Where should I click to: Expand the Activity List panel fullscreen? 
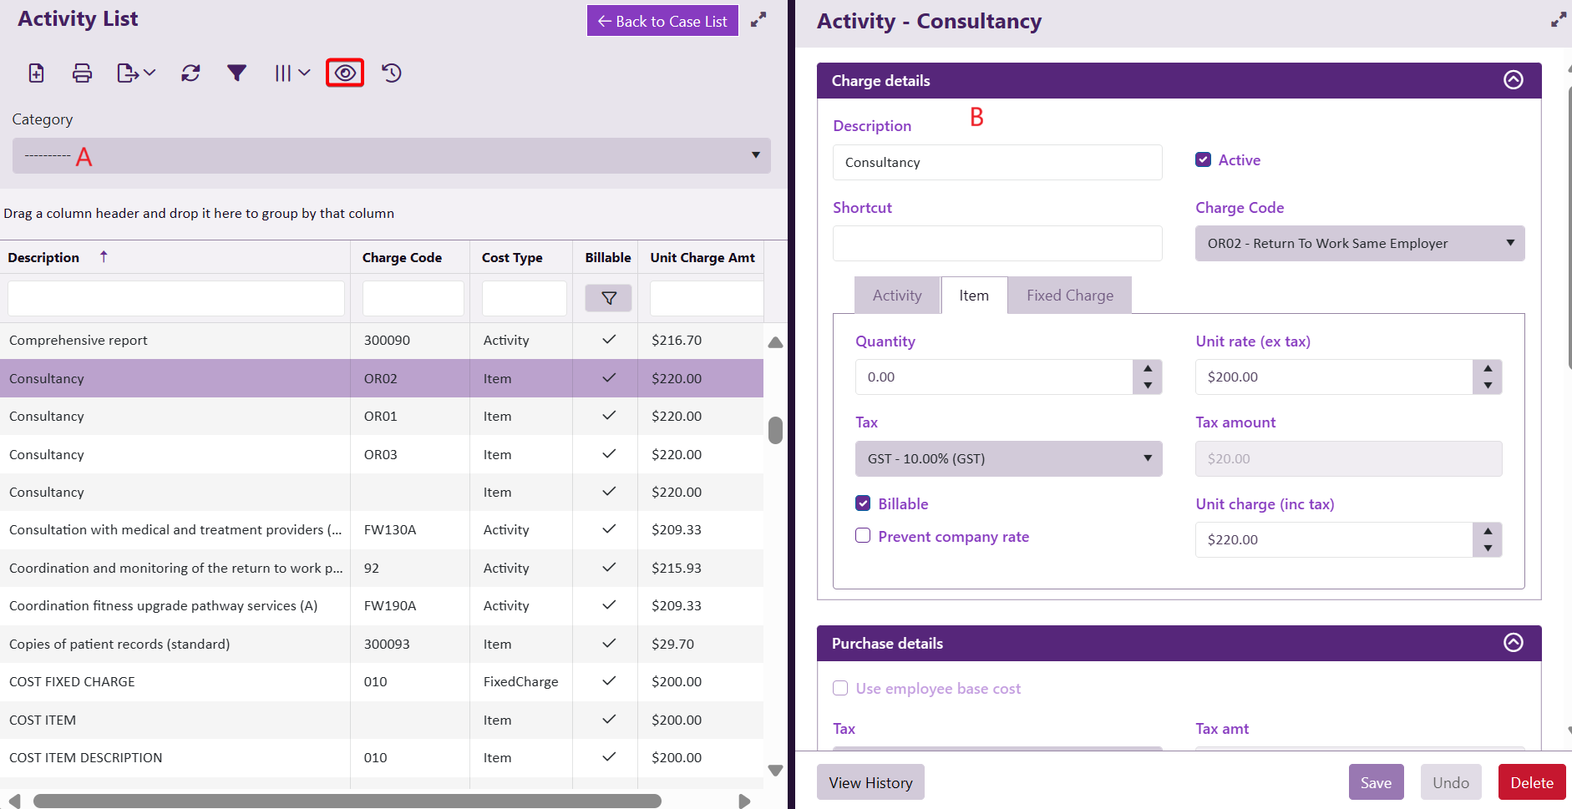(x=758, y=20)
